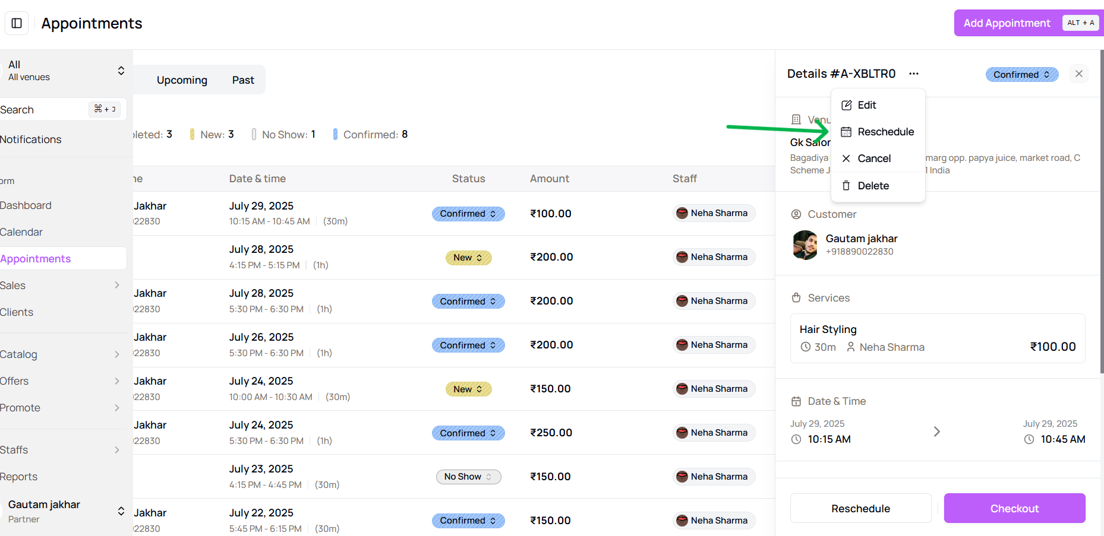Open Notifications in the sidebar
This screenshot has width=1104, height=536.
click(31, 139)
